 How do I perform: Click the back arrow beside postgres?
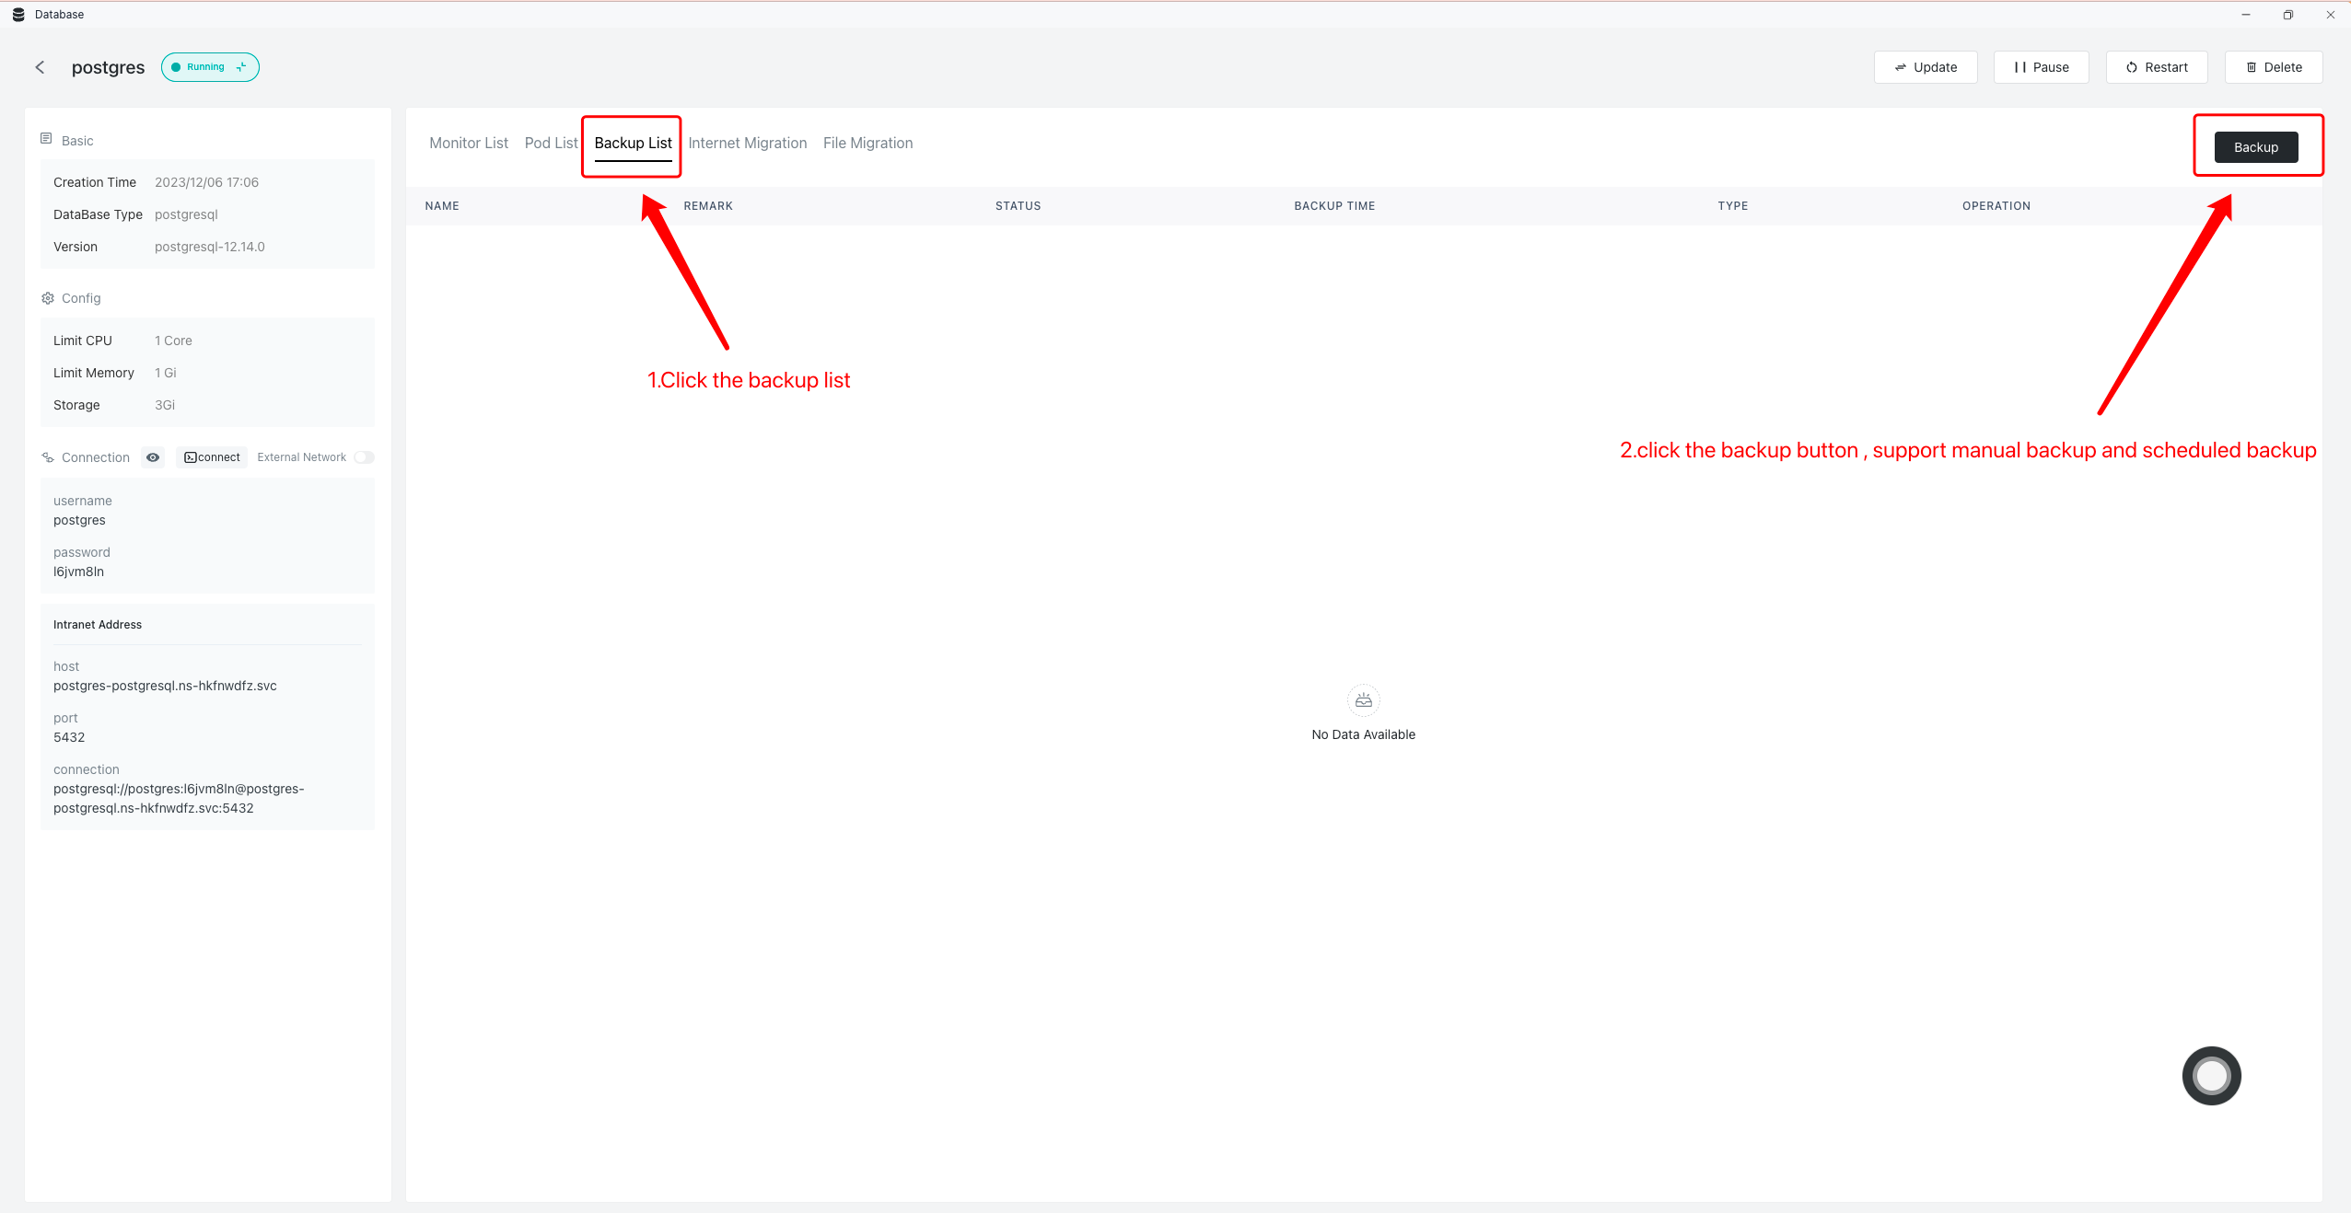pos(40,67)
